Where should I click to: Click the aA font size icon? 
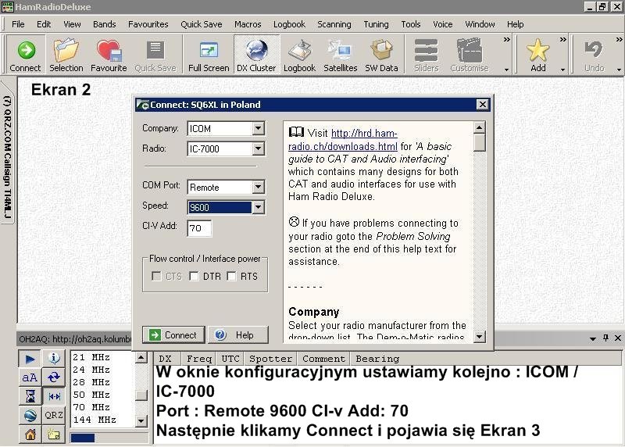click(30, 377)
